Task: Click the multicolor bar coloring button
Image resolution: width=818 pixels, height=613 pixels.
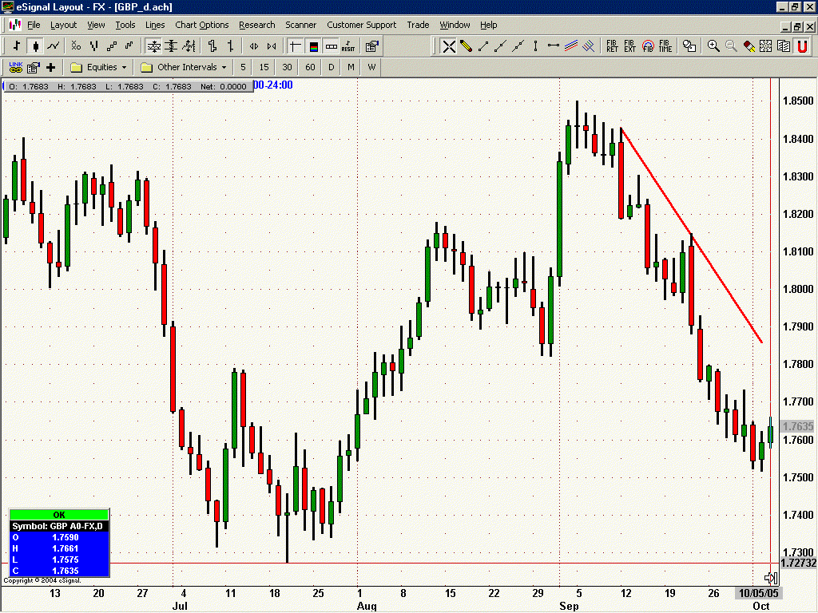Action: pos(313,46)
